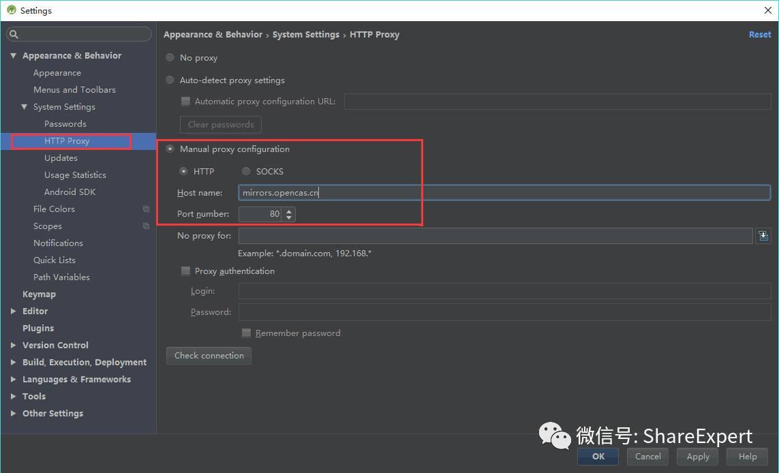Increase the port number with up arrow
This screenshot has height=473, width=779.
289,211
